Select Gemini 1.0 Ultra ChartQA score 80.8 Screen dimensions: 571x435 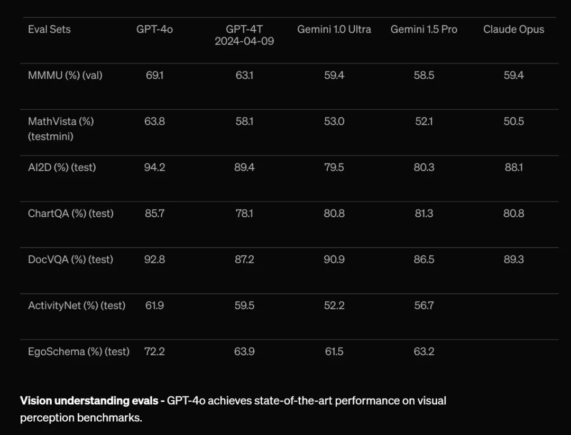(334, 214)
